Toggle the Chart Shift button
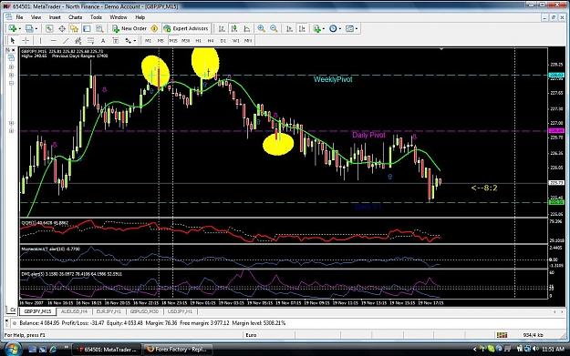The height and width of the screenshot is (356, 570). pos(302,28)
